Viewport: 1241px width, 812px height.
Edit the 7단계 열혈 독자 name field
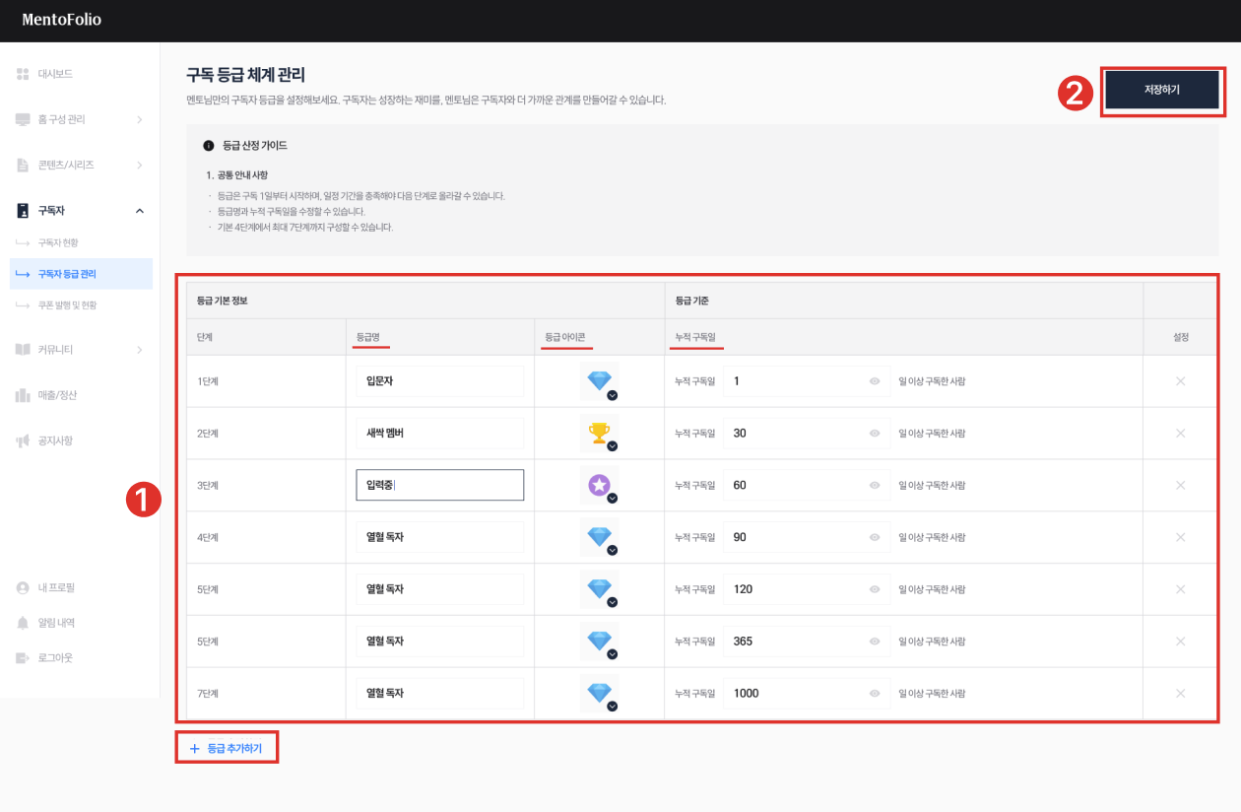(x=439, y=693)
